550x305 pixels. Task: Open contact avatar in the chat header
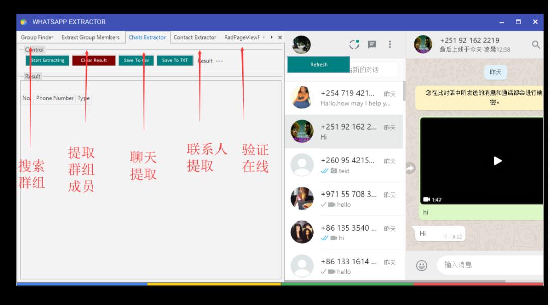(423, 45)
